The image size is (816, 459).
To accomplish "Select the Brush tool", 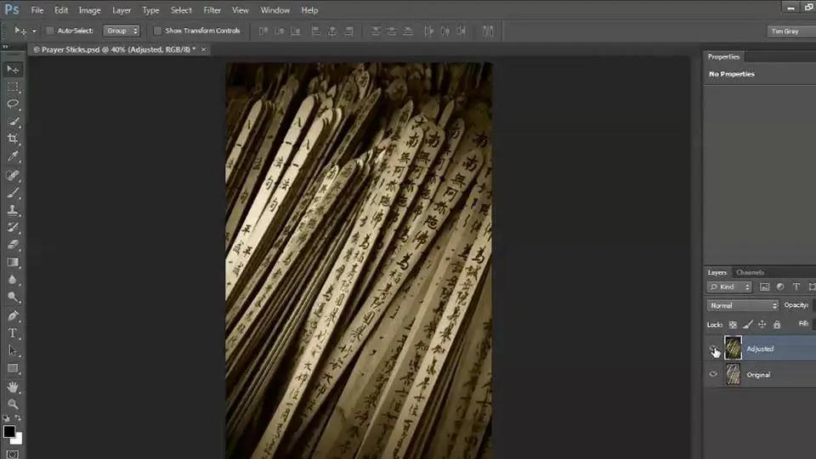I will click(13, 193).
